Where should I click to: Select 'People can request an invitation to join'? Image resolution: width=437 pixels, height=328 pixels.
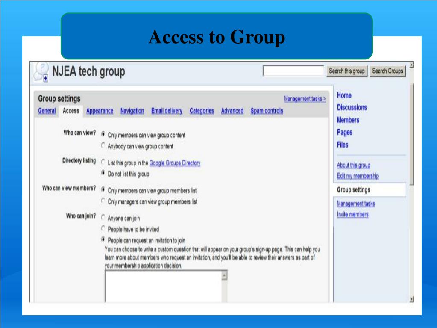(103, 239)
